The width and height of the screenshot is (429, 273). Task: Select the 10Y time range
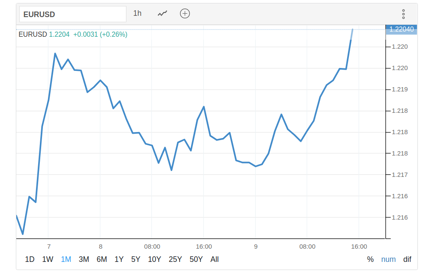click(x=155, y=259)
